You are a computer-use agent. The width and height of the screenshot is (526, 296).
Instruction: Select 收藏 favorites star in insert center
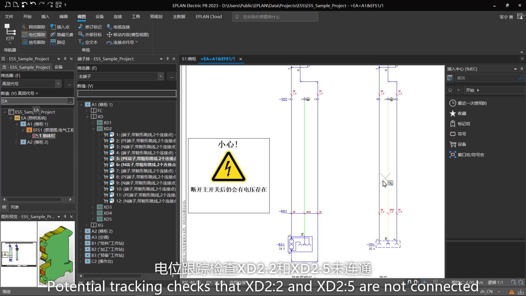453,113
